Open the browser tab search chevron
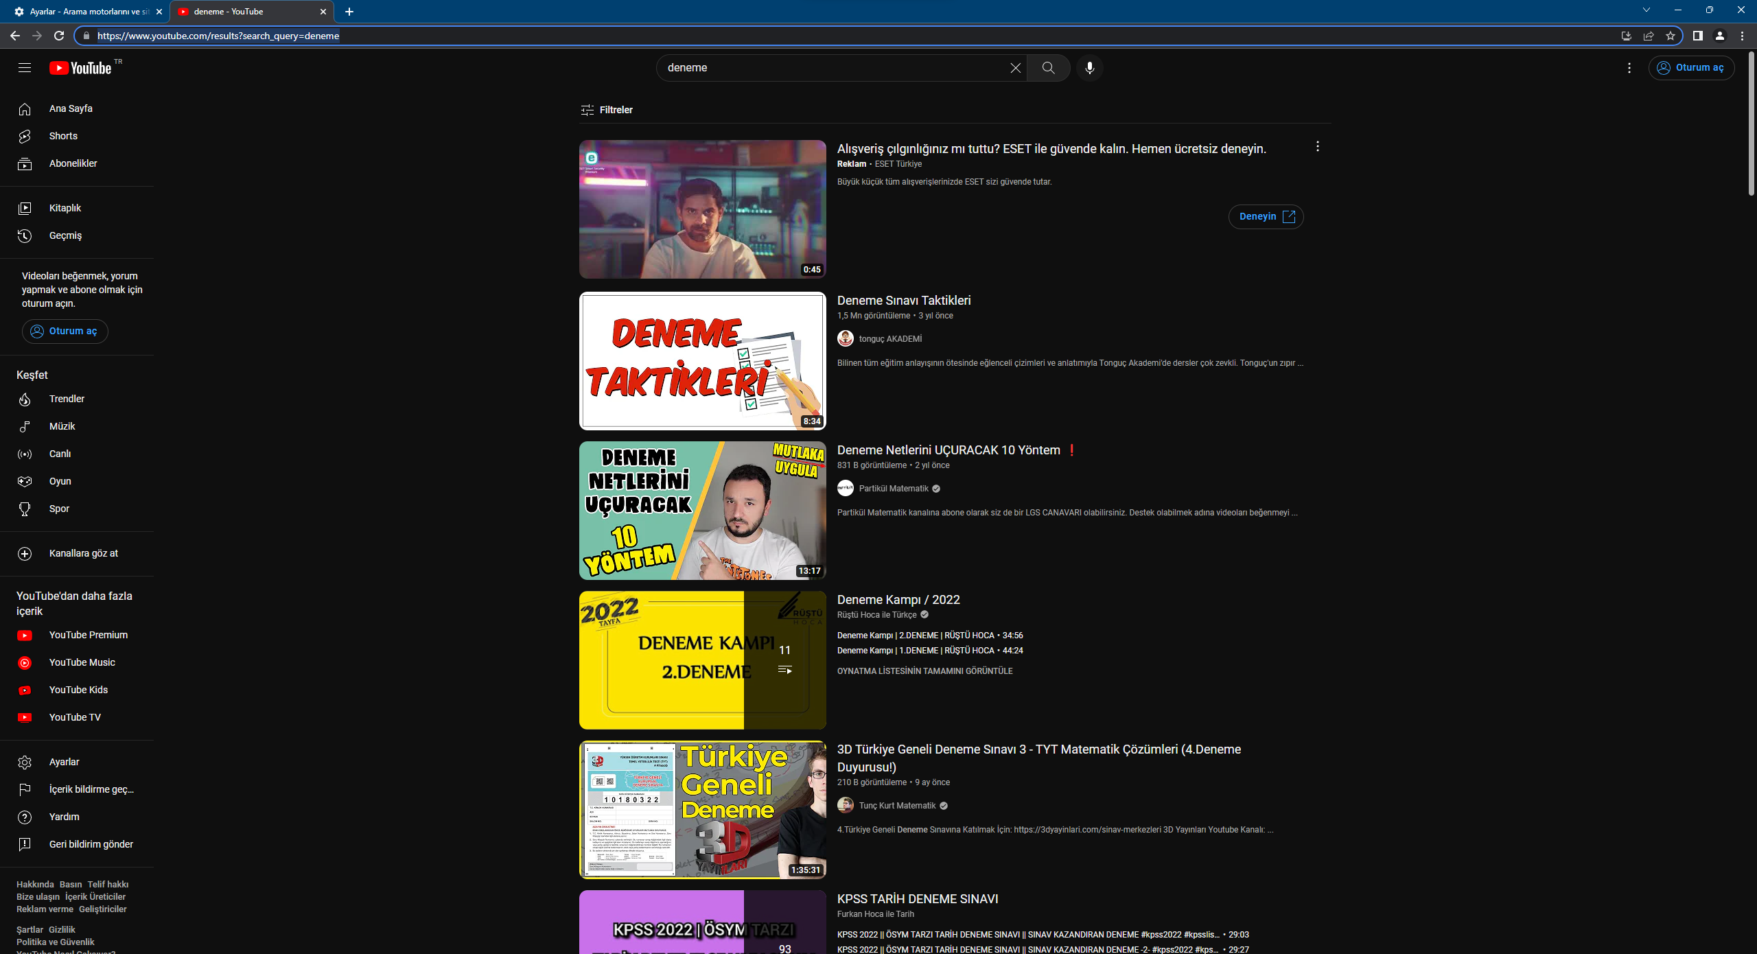1757x954 pixels. click(x=1646, y=10)
